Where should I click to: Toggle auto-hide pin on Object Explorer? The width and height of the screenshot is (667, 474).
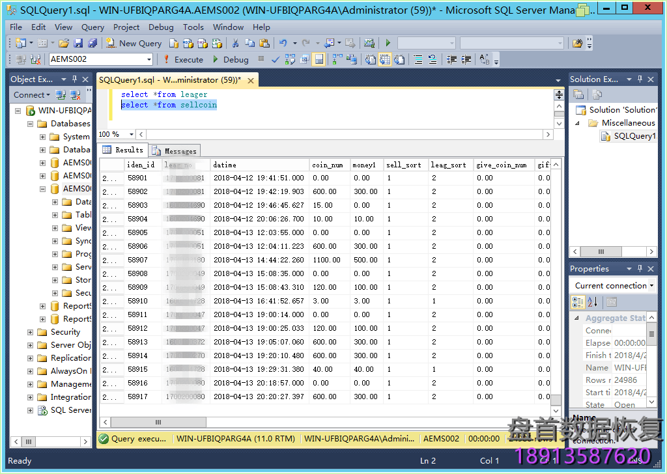[74, 79]
